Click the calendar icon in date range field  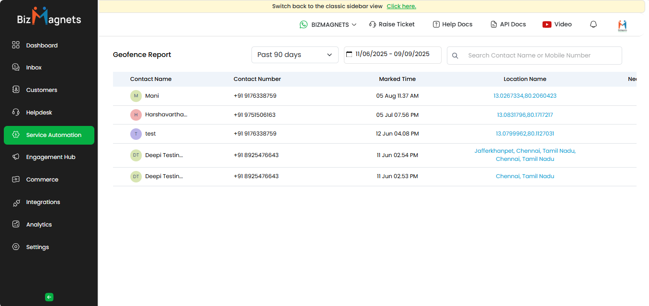coord(349,54)
